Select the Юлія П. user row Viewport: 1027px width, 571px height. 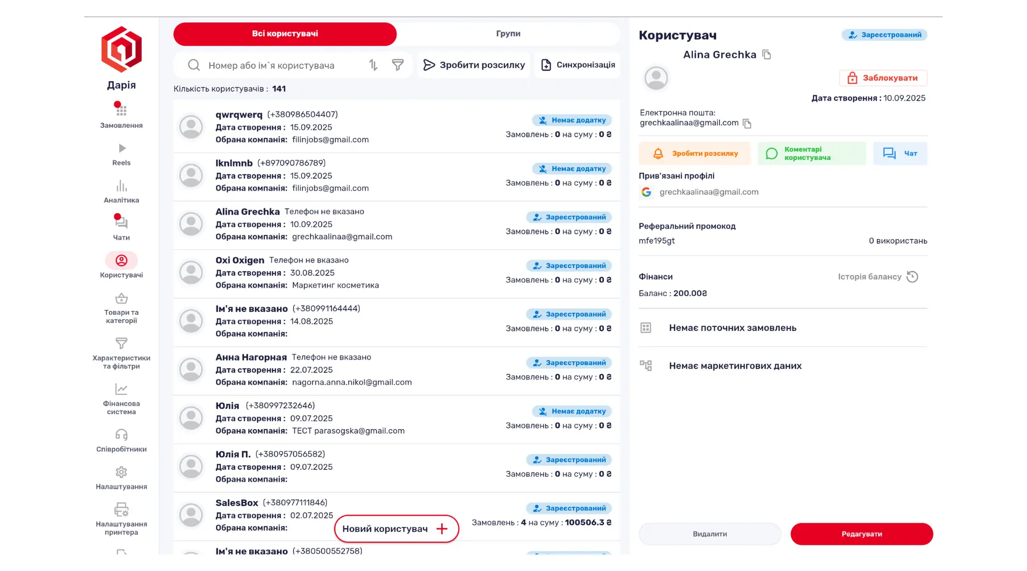coord(396,468)
